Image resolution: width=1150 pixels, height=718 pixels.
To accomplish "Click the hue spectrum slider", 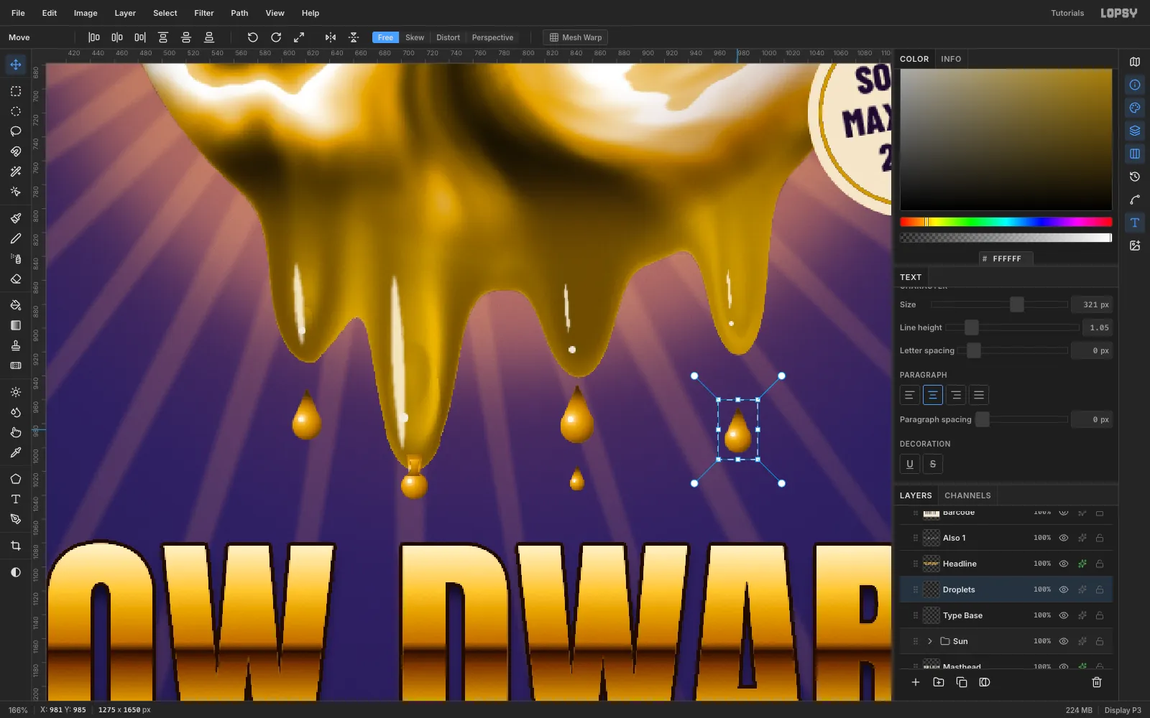I will point(1006,222).
